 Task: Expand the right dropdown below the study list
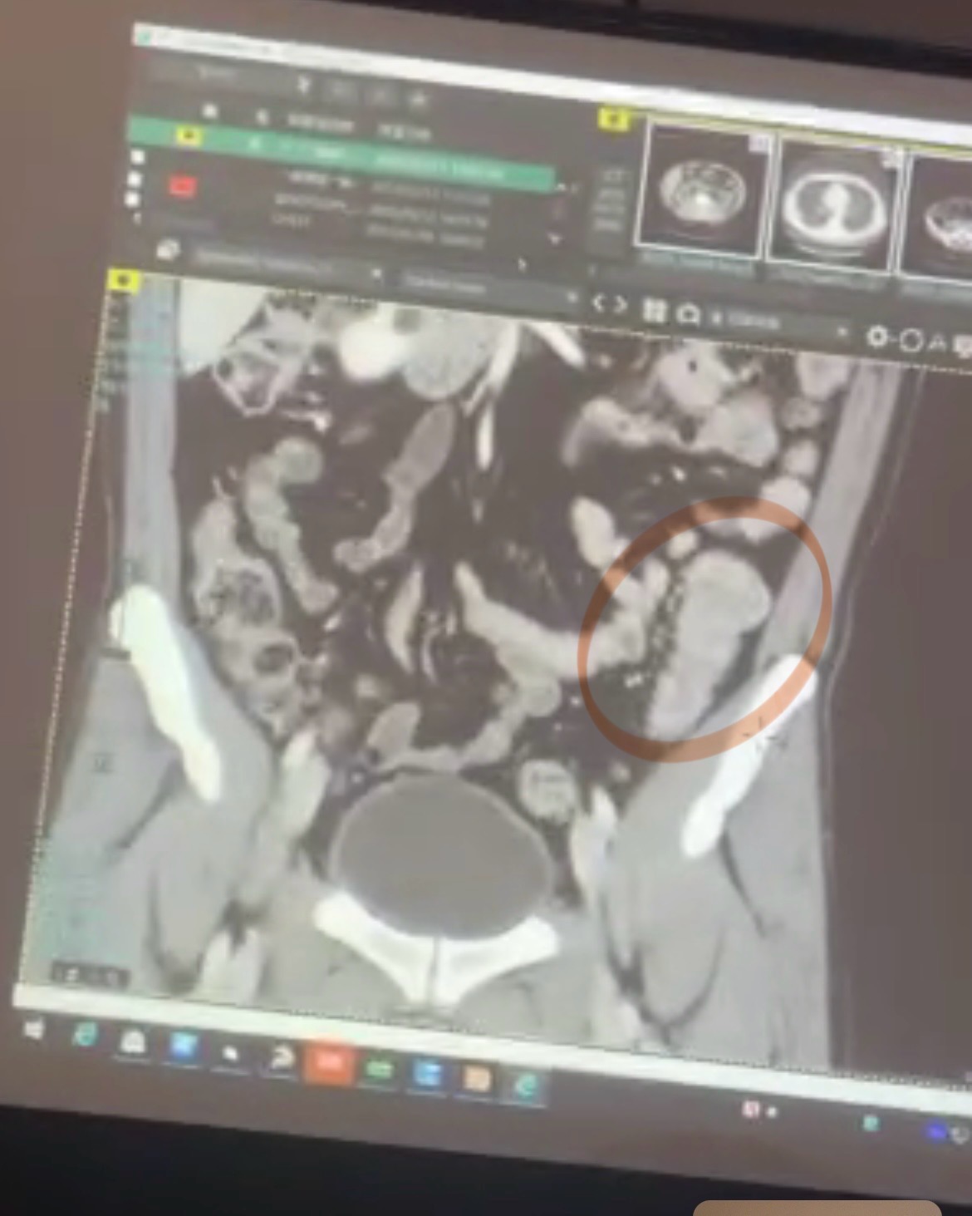(x=571, y=297)
